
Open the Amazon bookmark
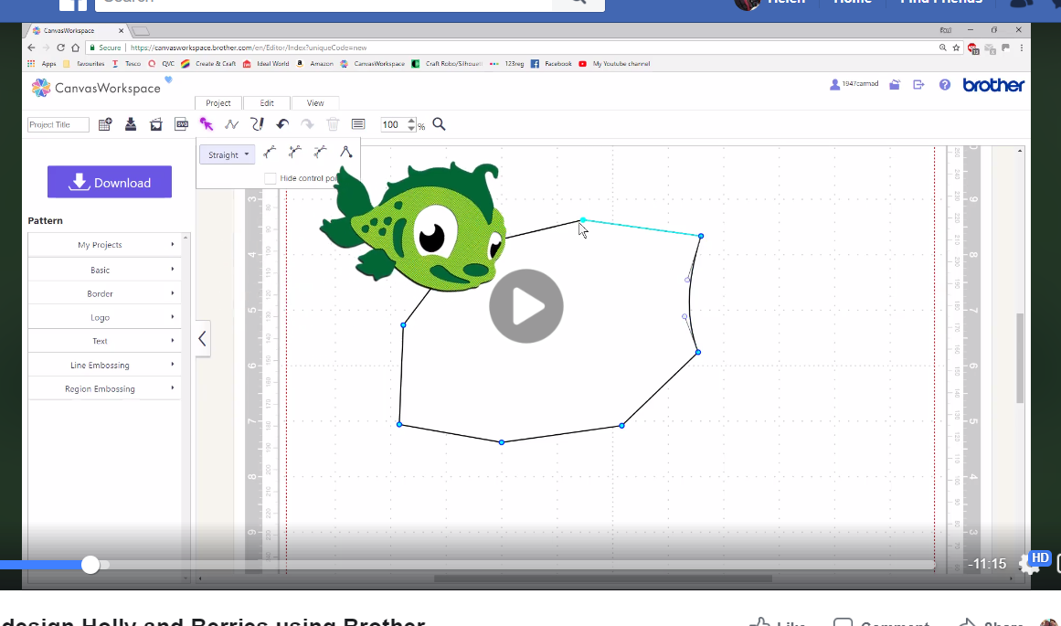(315, 64)
